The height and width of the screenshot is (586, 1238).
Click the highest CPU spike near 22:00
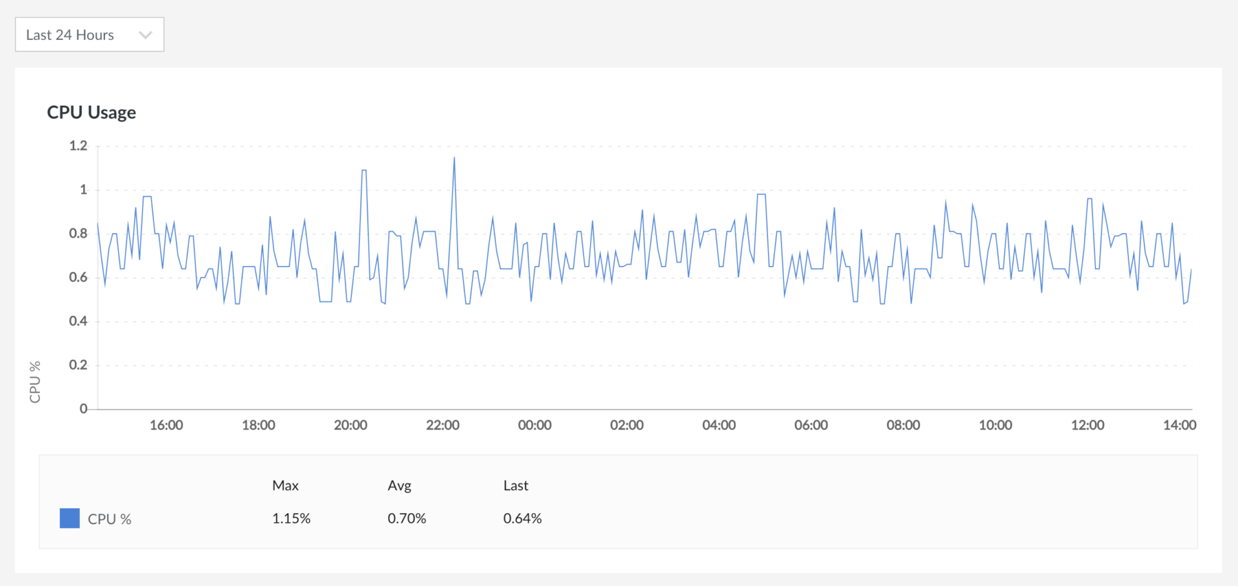(454, 158)
